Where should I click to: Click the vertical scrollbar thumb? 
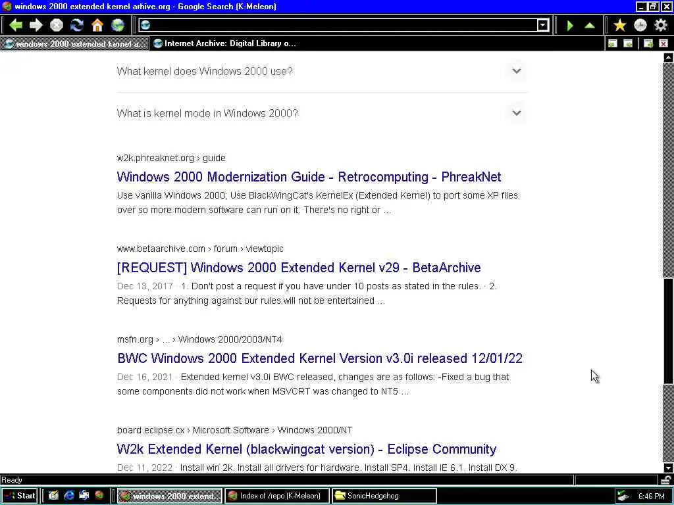click(668, 331)
